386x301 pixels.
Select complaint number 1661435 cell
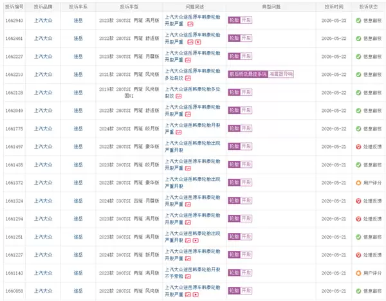[x=14, y=165]
